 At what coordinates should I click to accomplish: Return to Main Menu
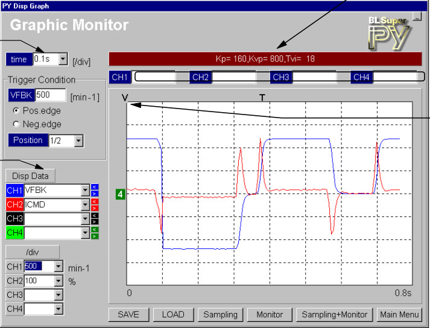(399, 315)
